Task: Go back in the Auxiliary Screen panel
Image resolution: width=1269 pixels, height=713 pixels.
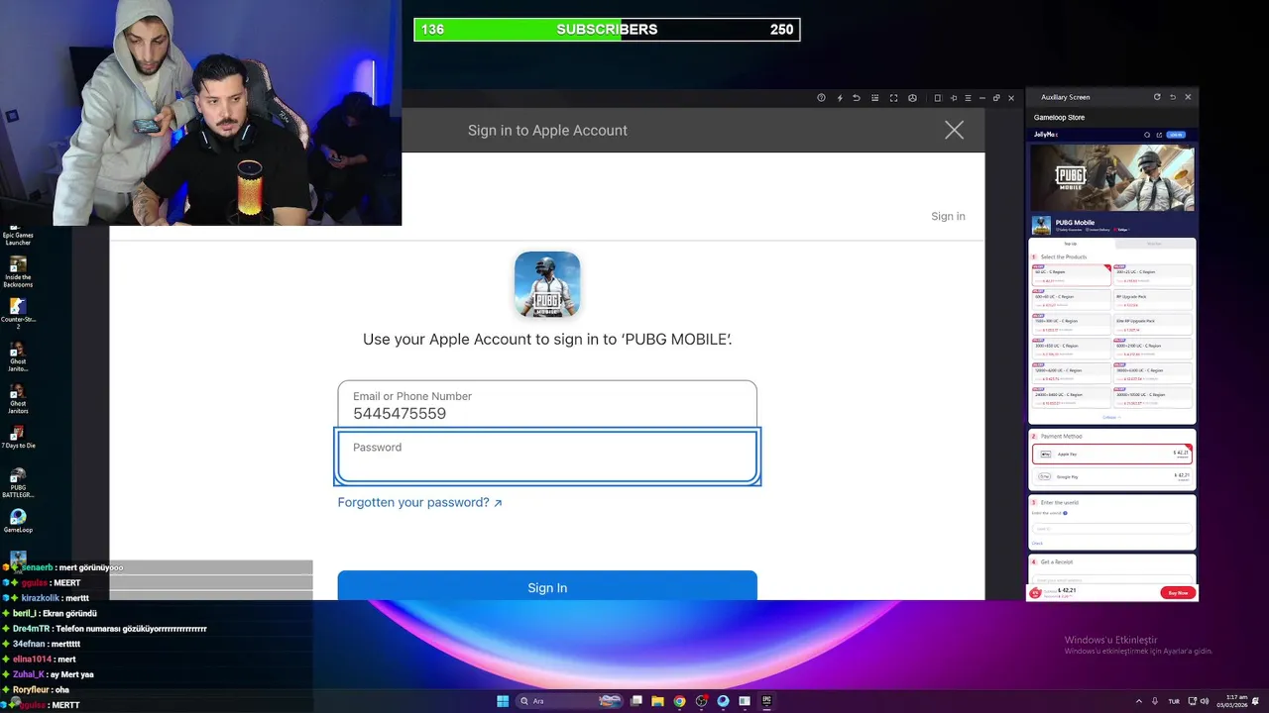Action: tap(1173, 97)
